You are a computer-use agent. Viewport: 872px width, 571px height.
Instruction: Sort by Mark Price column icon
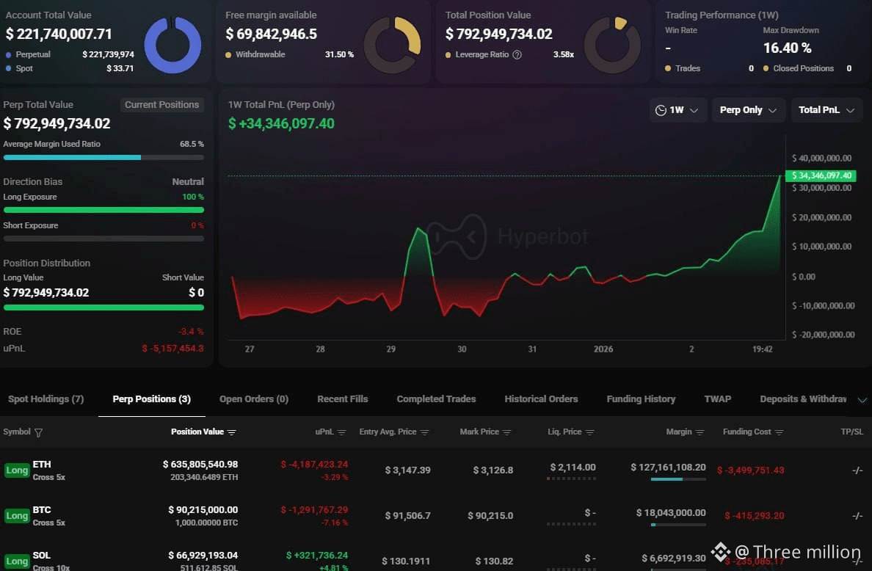click(x=506, y=432)
